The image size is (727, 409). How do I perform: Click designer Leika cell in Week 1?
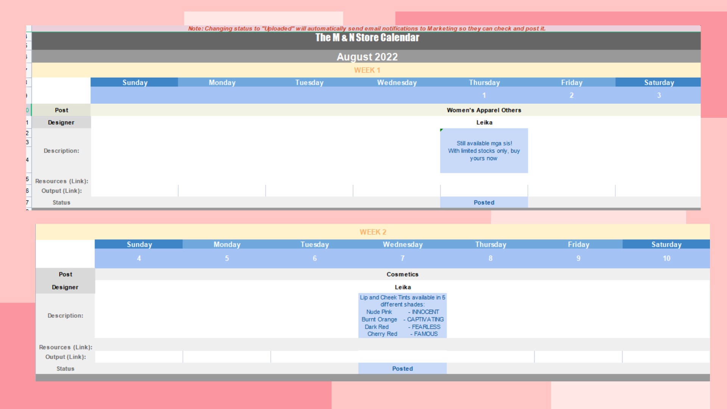tap(484, 122)
